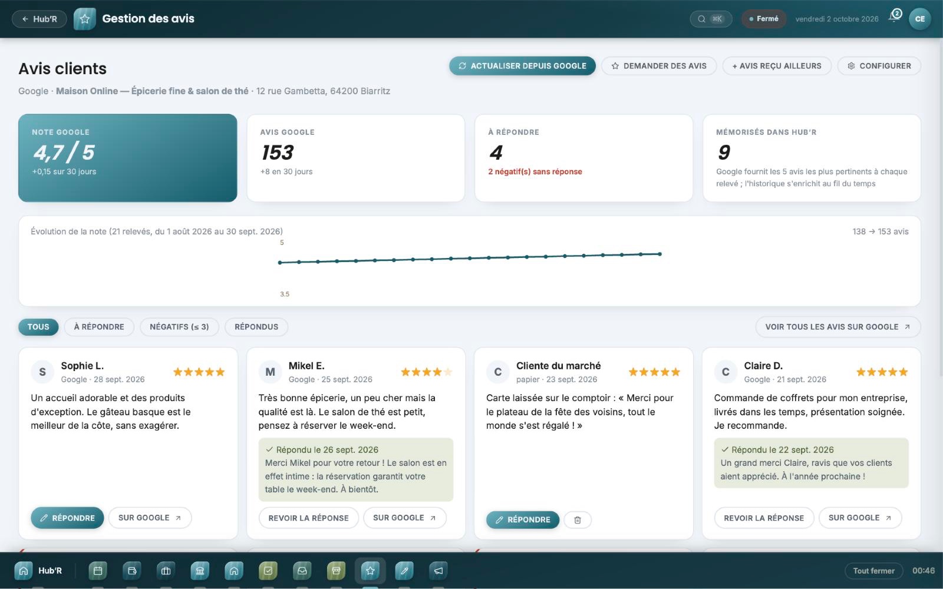Go back to Hub'R
The image size is (943, 589).
pyautogui.click(x=39, y=19)
